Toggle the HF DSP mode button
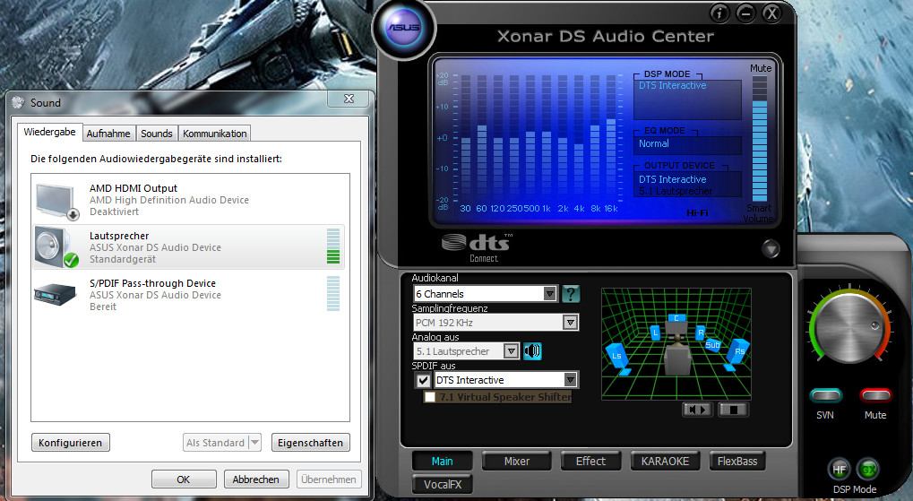913x501 pixels. (839, 470)
